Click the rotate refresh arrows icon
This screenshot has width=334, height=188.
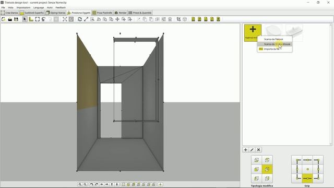[x=80, y=19]
